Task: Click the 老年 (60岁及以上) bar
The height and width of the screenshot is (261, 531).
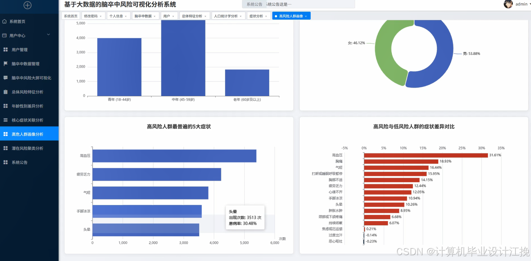Action: [247, 83]
